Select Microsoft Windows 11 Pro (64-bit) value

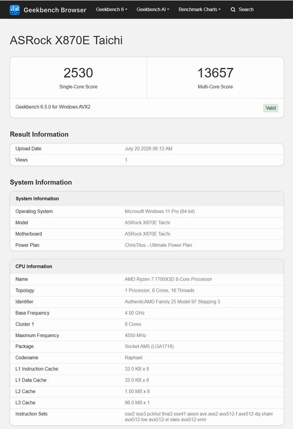[160, 211]
